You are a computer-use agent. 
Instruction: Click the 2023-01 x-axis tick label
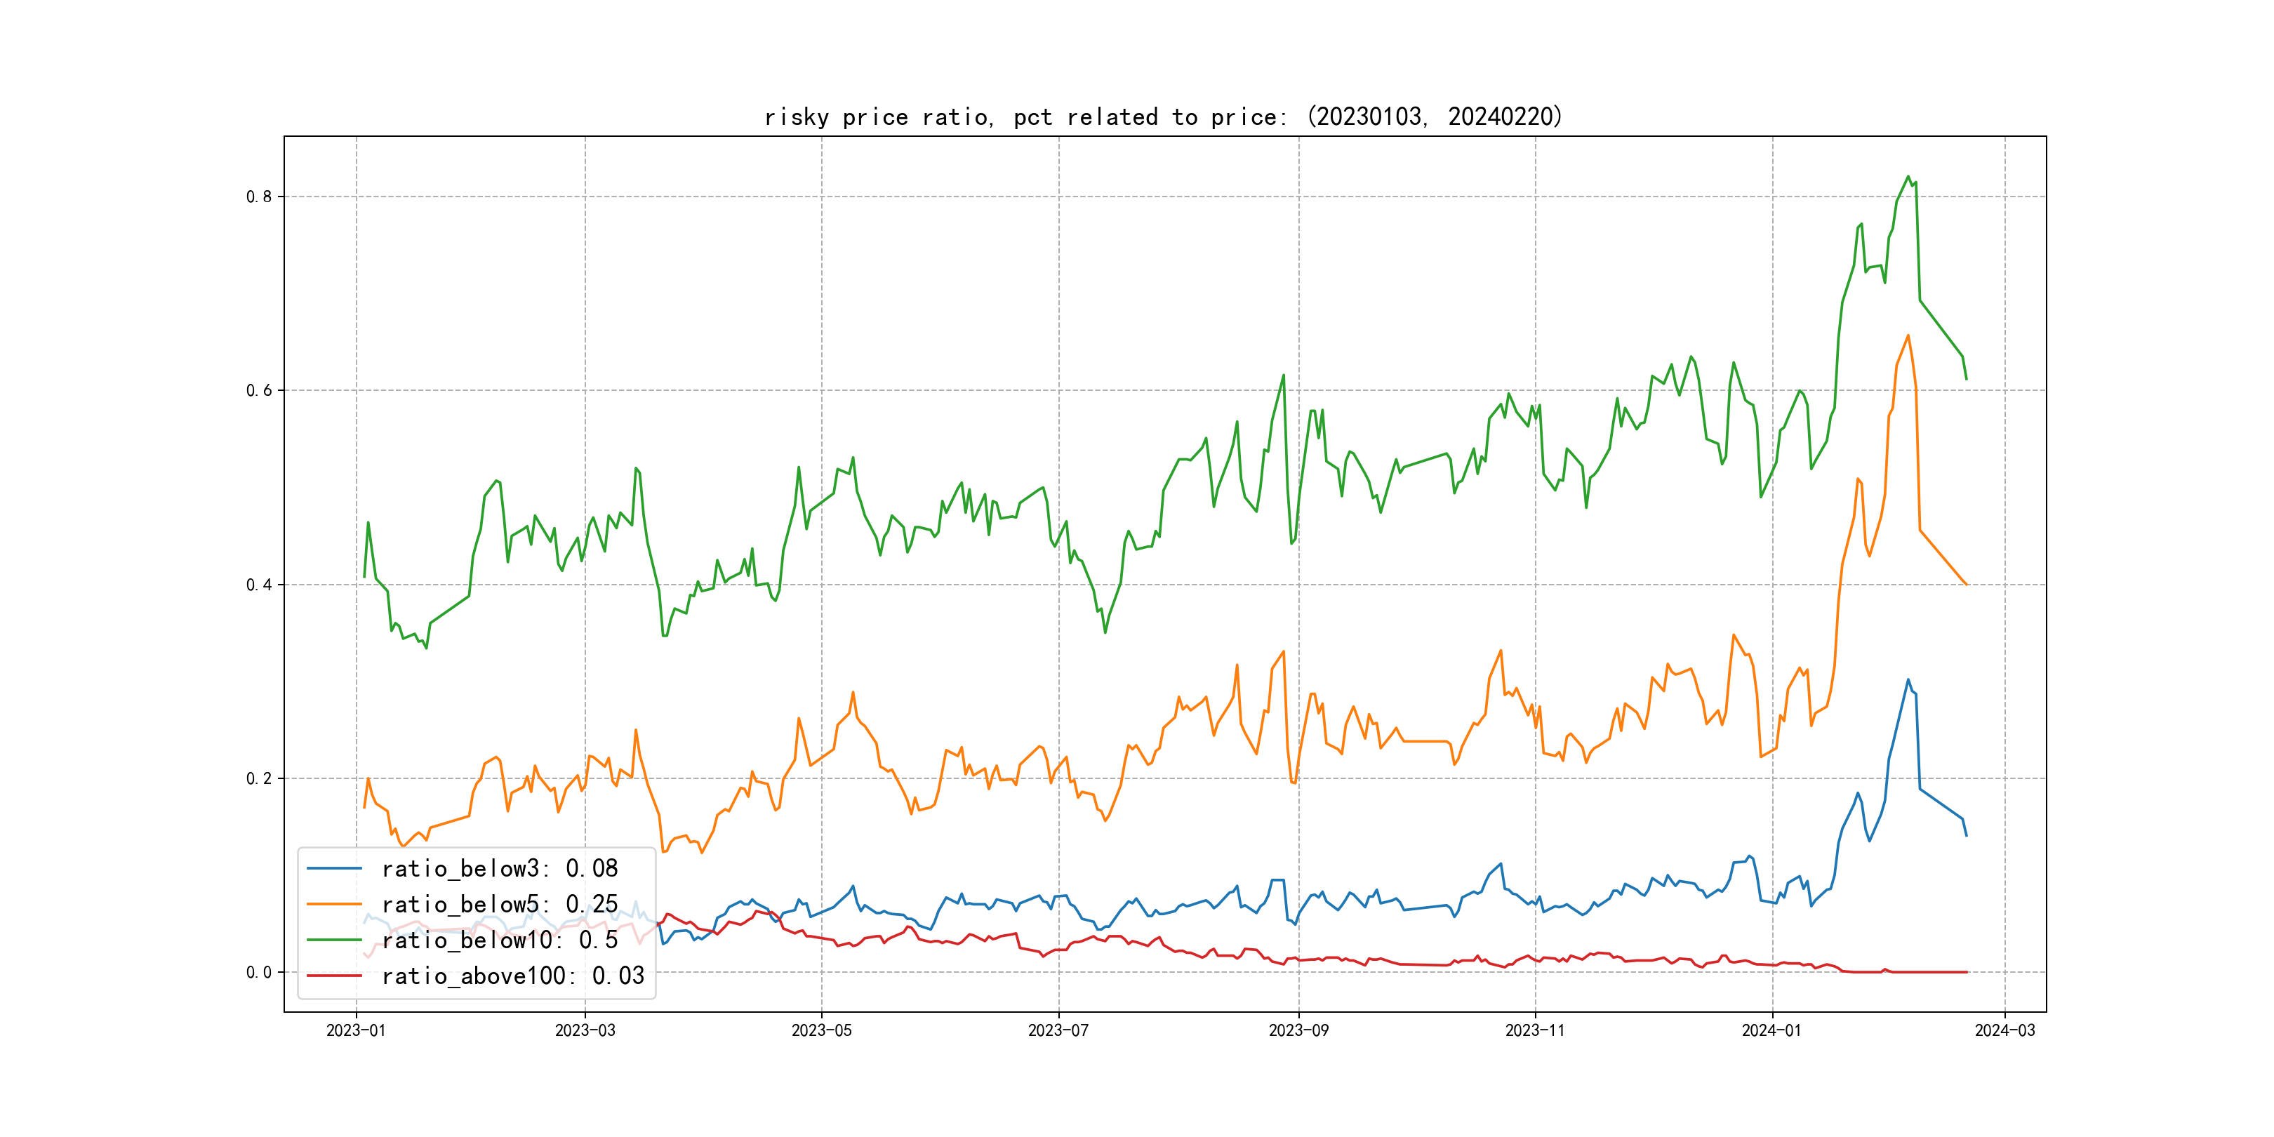click(x=356, y=1030)
